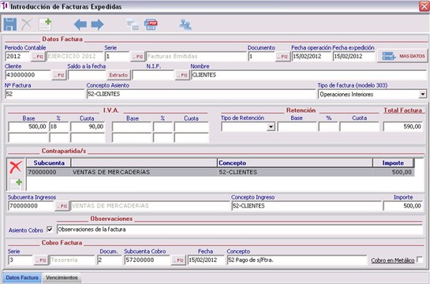The height and width of the screenshot is (284, 430).
Task: Click the Retención Base field
Action: coord(297,127)
